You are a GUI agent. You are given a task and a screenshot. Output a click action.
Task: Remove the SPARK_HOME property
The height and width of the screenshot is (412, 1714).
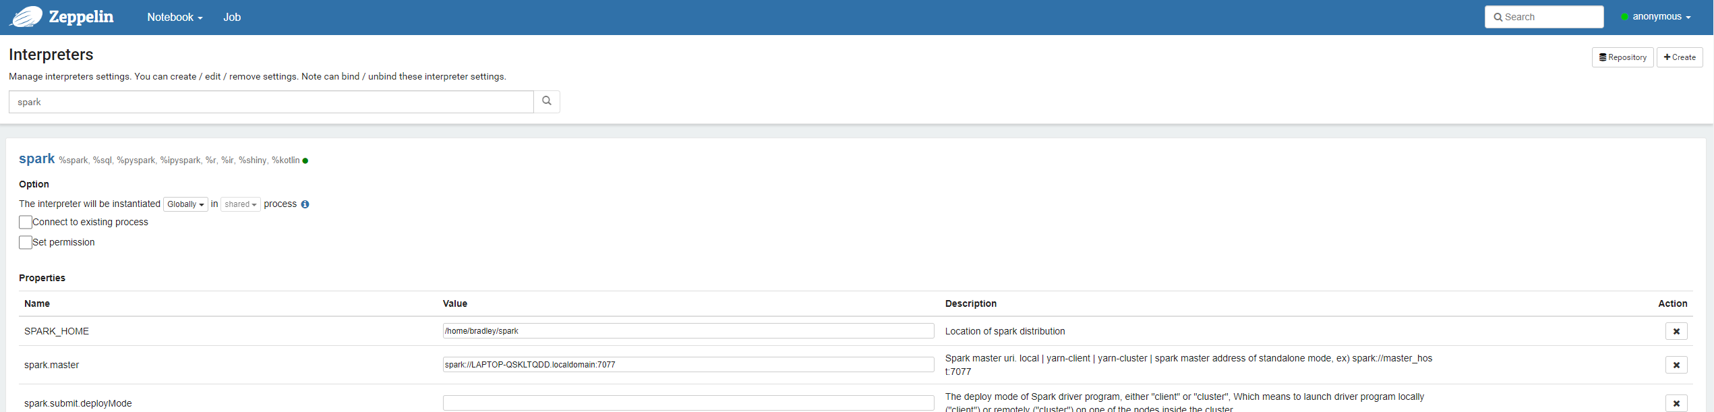(1676, 331)
